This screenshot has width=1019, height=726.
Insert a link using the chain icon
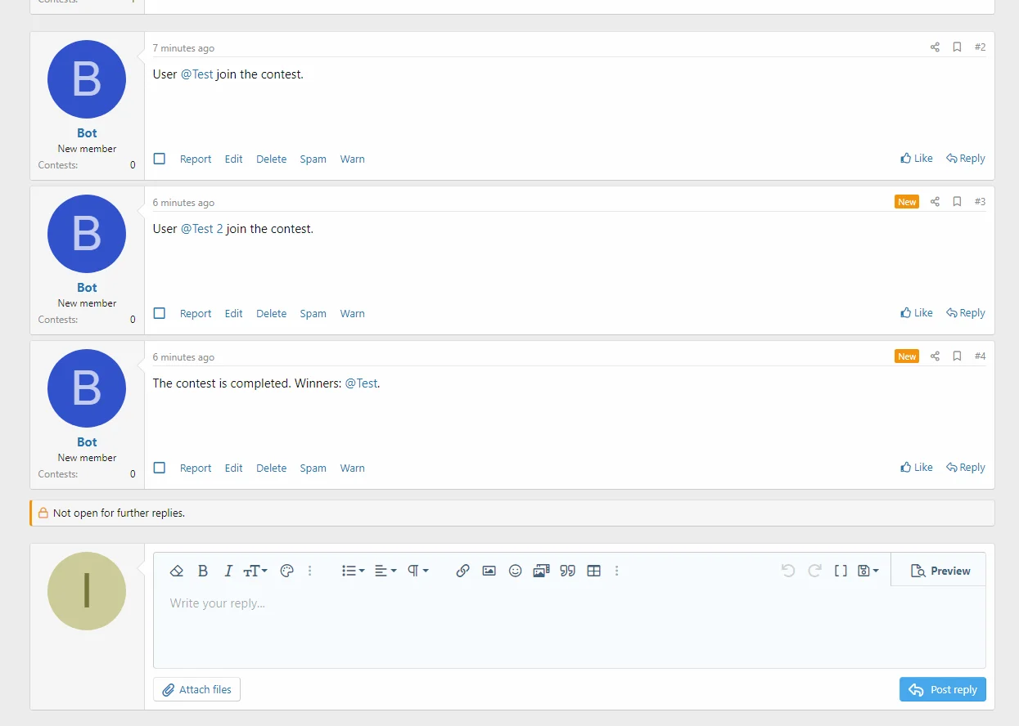pyautogui.click(x=462, y=571)
